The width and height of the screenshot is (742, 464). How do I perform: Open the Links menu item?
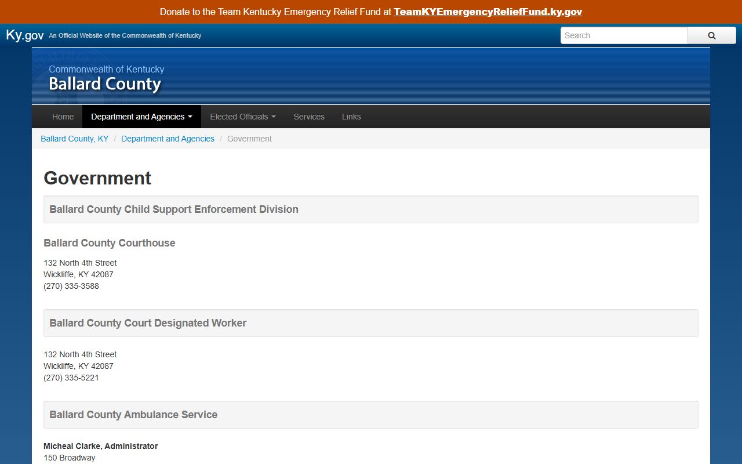click(x=351, y=117)
